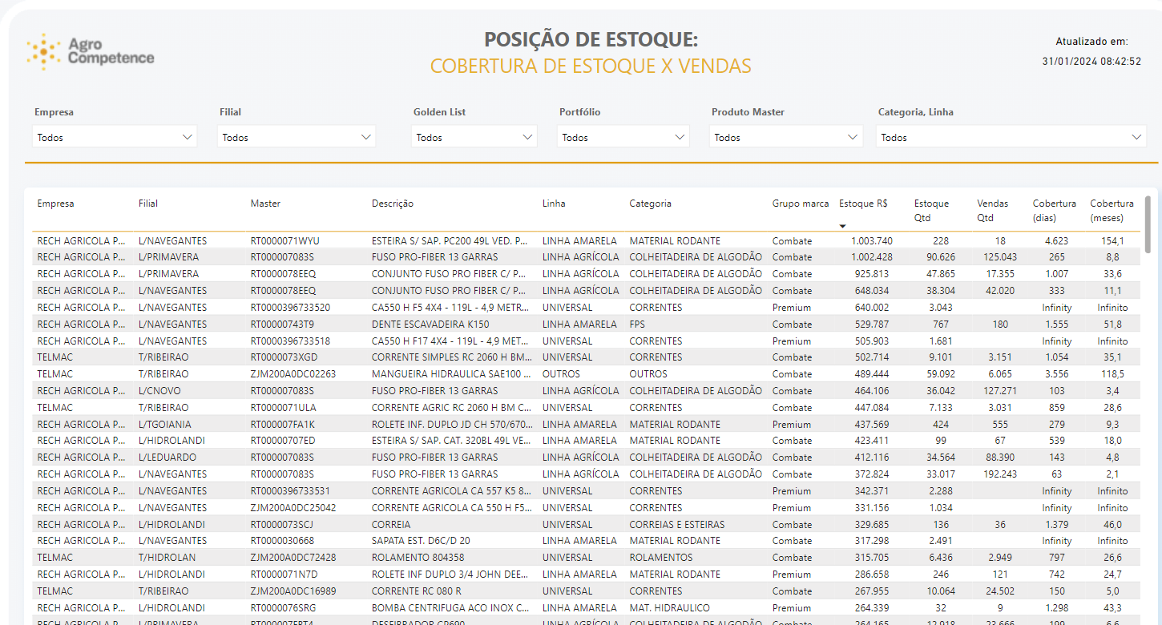The height and width of the screenshot is (625, 1162).
Task: Open the Filial filter dropdown
Action: click(x=297, y=137)
